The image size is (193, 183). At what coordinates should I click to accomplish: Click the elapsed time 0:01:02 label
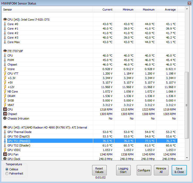(x=100, y=177)
